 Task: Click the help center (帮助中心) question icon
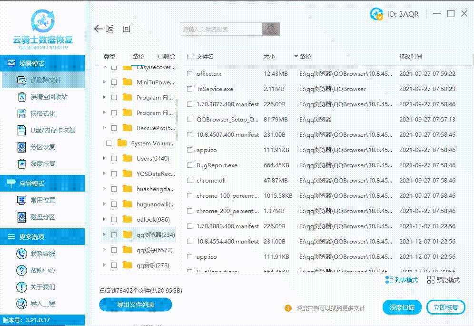(x=21, y=270)
